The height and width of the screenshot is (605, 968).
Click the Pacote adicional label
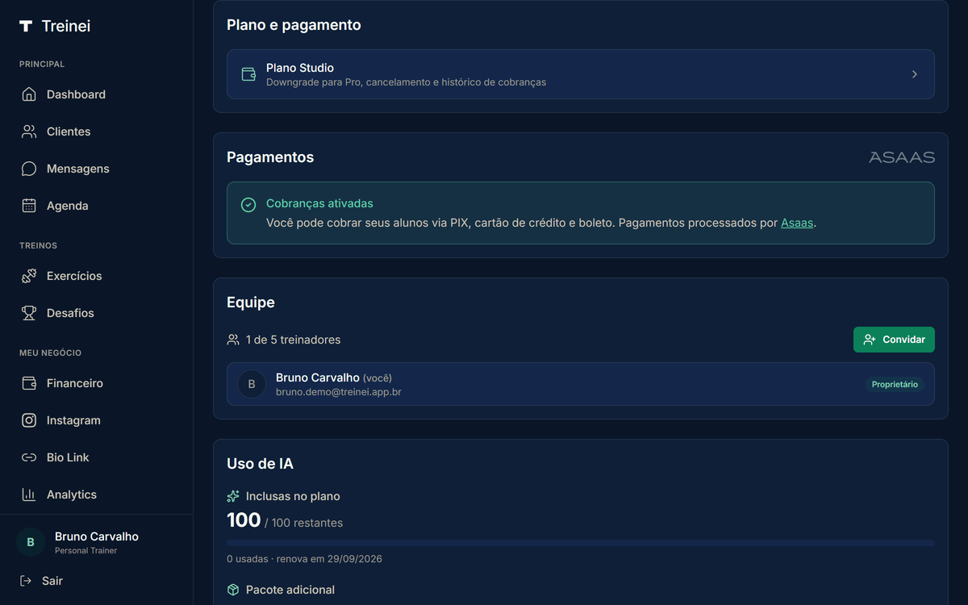coord(290,590)
